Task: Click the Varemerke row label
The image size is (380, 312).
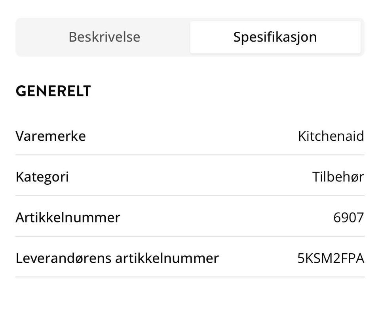Action: [51, 136]
